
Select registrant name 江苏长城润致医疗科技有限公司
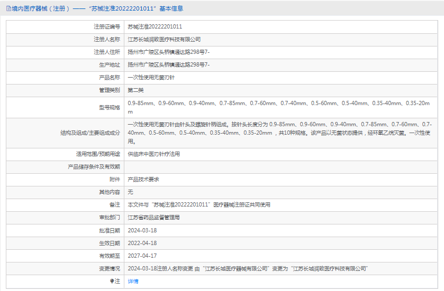tap(164, 39)
